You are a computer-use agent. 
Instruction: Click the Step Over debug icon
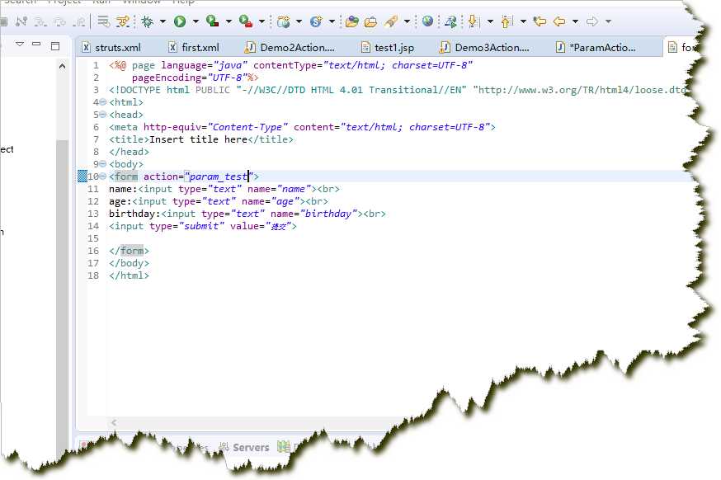click(59, 21)
